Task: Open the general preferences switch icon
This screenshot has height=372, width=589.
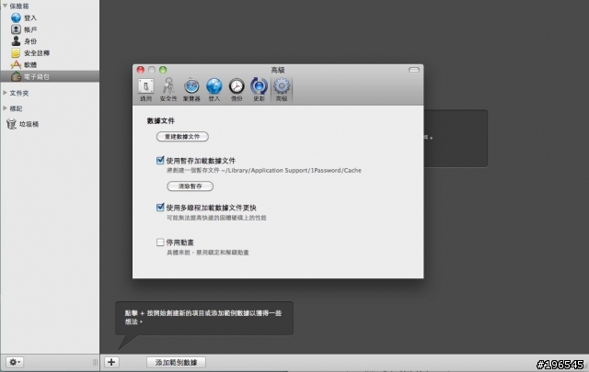Action: (x=145, y=90)
